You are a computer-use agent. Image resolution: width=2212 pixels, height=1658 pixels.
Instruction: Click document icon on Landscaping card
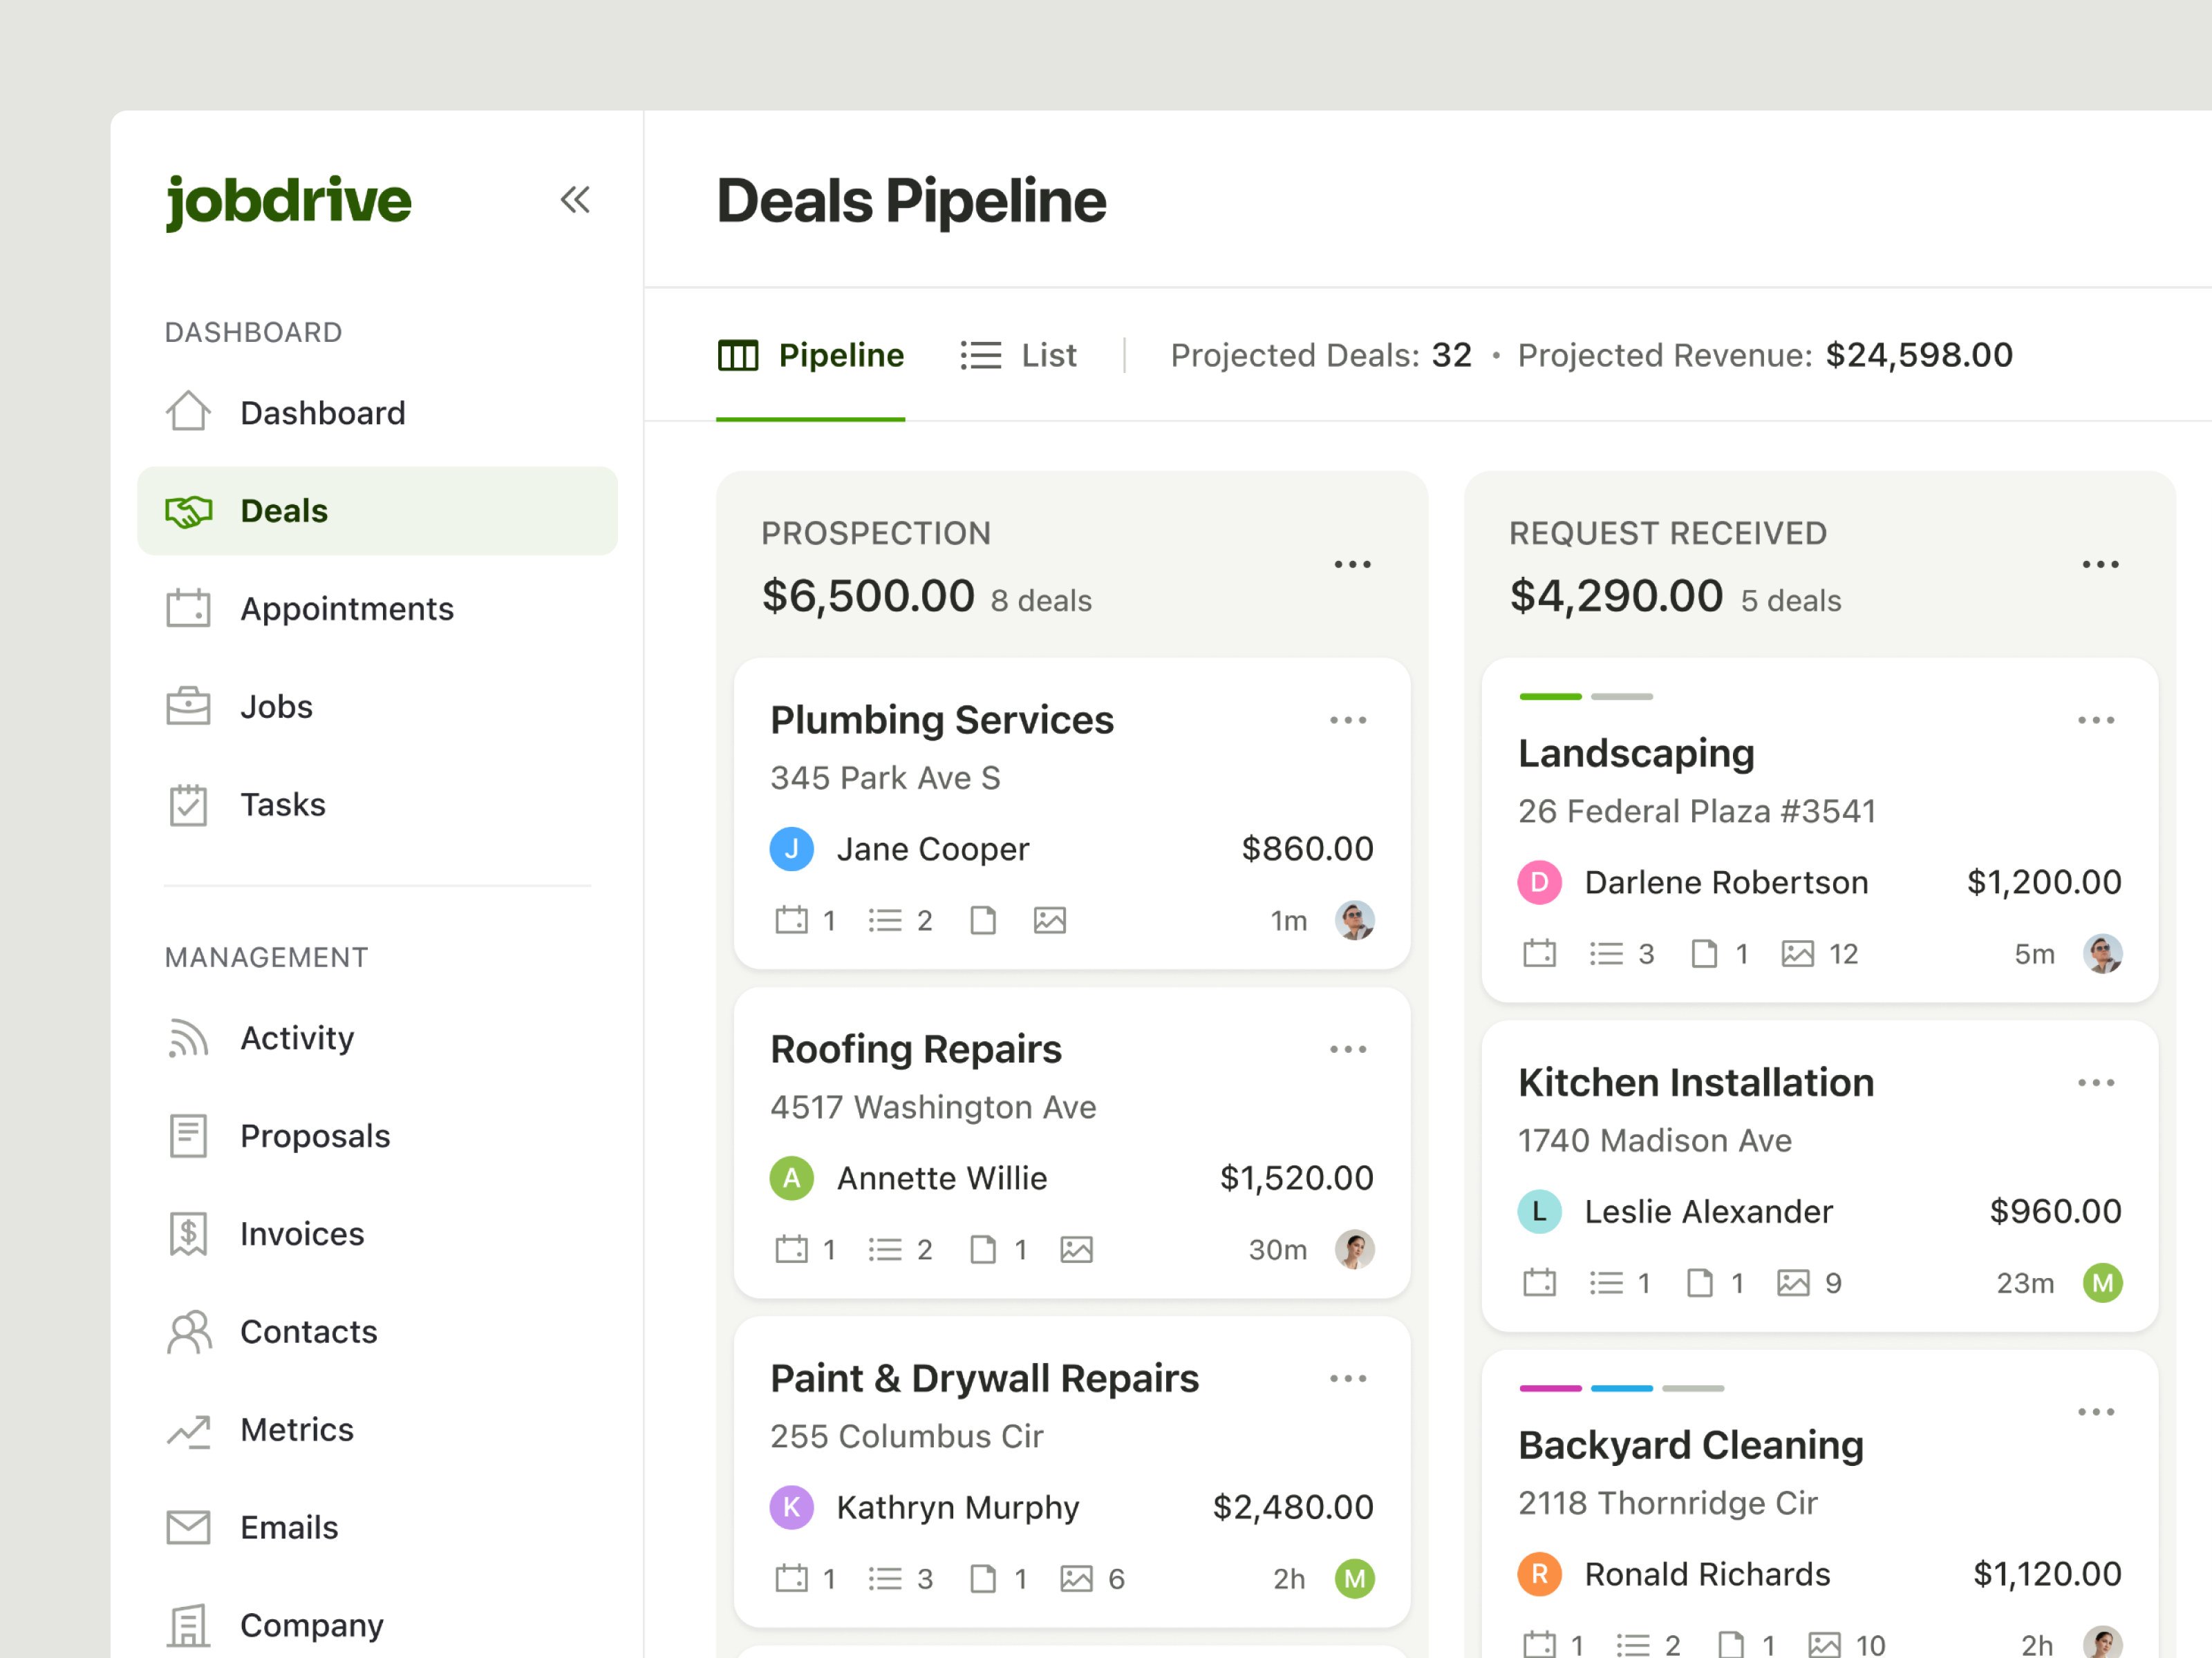click(x=1704, y=955)
